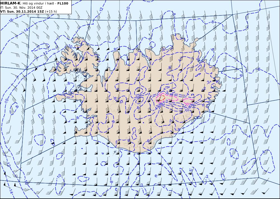The image size is (280, 199).
Task: Select the 'IT: Sun. 30. Nóv. 2014 00Z' line
Action: click(x=22, y=8)
